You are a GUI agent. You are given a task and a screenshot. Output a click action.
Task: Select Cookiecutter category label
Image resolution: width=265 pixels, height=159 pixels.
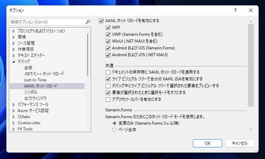(29, 123)
